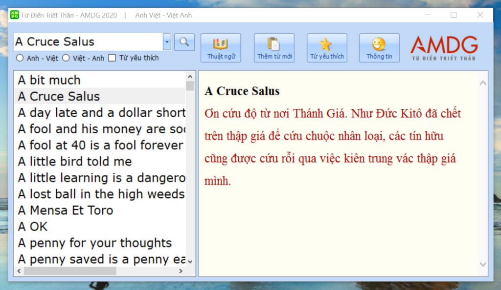Select 'A Mensa Et Toro' entry
This screenshot has width=501, height=290.
tap(66, 210)
